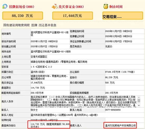Click the 竞买人条件 scrollbar thumb

tap(139, 101)
